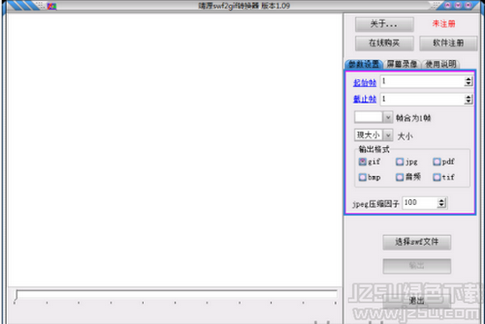Image resolution: width=485 pixels, height=324 pixels.
Task: Open the 软件注册 registration button
Action: 448,43
